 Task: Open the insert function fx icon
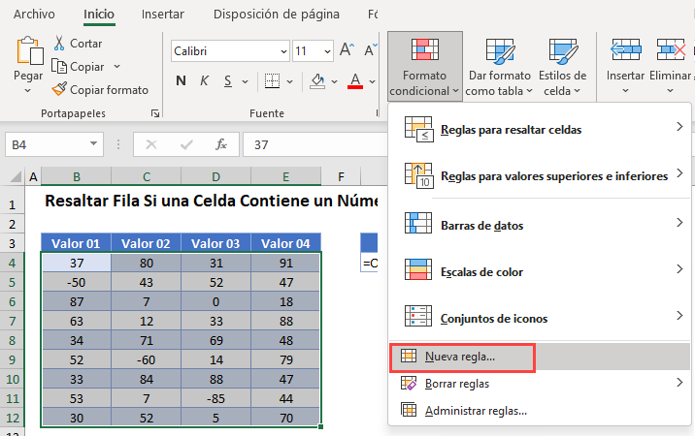point(220,144)
